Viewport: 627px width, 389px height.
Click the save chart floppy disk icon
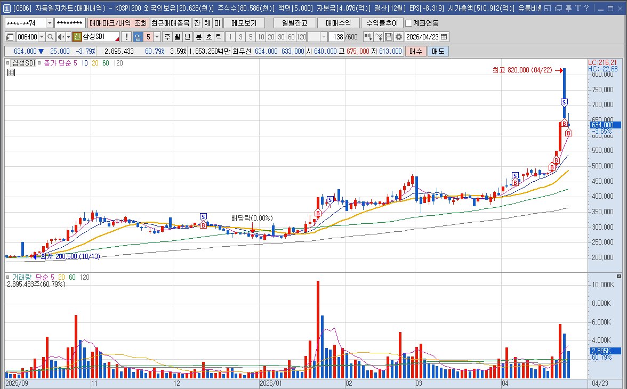point(389,37)
